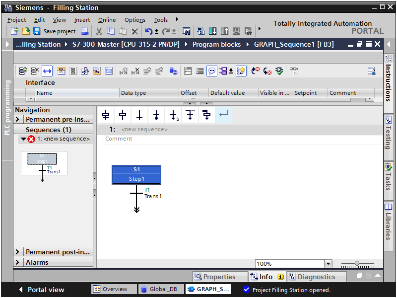Click the Copy icon in main toolbar
This screenshot has width=397, height=298.
tap(111, 31)
